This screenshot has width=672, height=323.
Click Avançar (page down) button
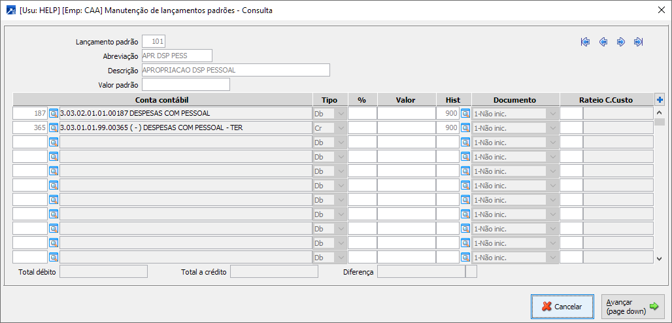[x=632, y=307]
